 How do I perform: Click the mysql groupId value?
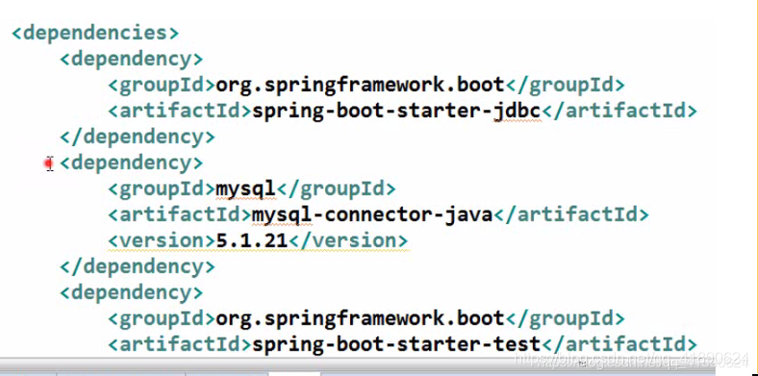(245, 189)
